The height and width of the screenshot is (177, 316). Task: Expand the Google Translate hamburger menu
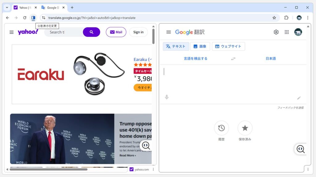pos(168,32)
